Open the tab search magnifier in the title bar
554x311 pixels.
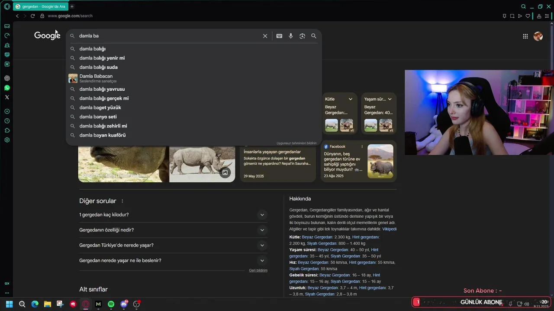tap(523, 6)
